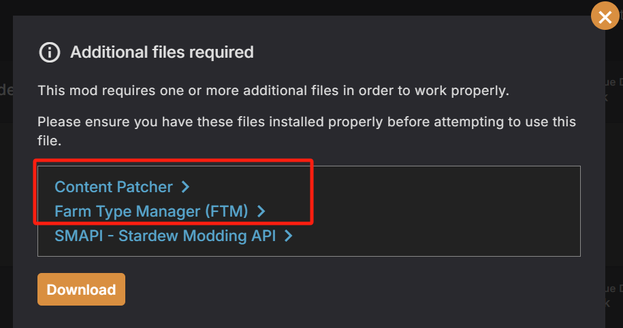This screenshot has width=623, height=328.
Task: Open the Farm Type Manager (FTM) link
Action: tap(151, 211)
